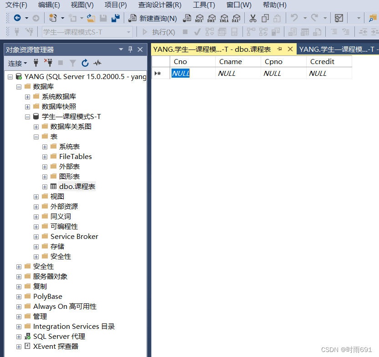The height and width of the screenshot is (357, 379).
Task: Select the dbo.课程表 tree item
Action: click(x=77, y=187)
